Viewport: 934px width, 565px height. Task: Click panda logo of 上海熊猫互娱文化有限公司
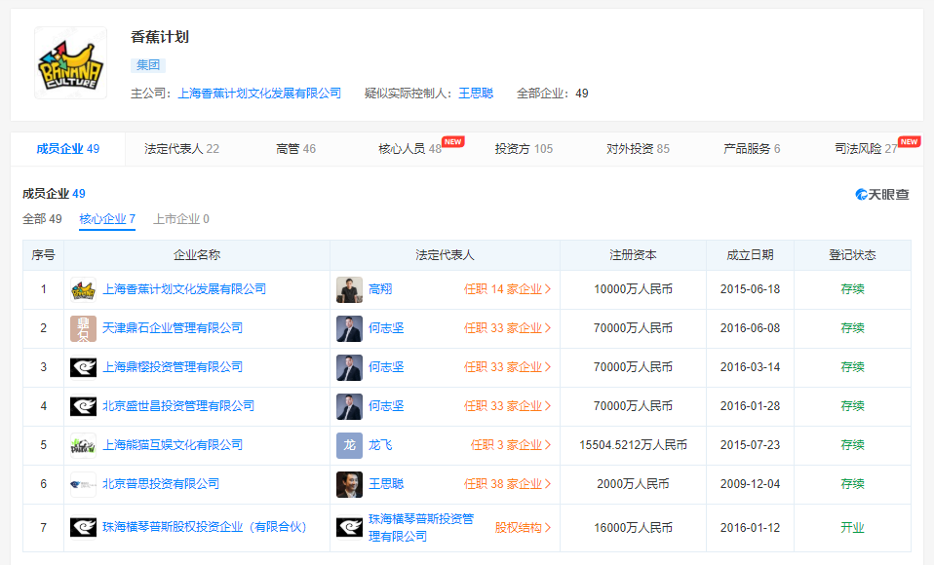pyautogui.click(x=84, y=445)
